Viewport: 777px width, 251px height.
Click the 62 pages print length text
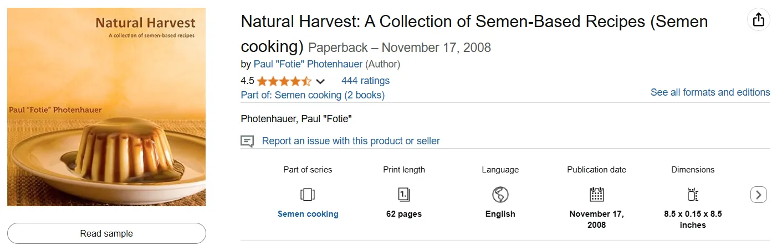[404, 214]
